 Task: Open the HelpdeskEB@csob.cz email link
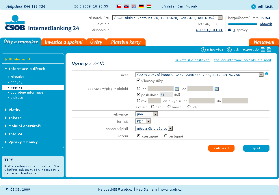(115, 190)
